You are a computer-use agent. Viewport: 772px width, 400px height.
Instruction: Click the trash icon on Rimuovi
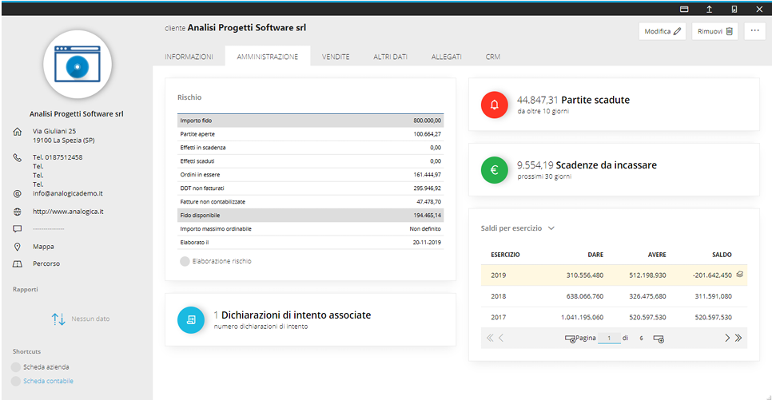(730, 31)
